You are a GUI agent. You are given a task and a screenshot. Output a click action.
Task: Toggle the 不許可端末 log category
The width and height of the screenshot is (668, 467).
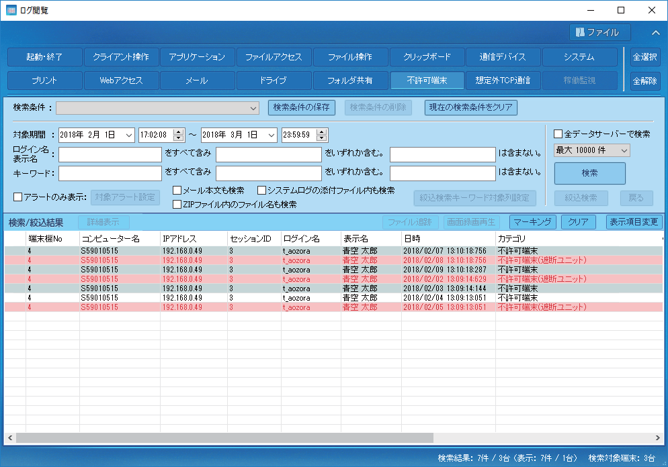(x=427, y=81)
